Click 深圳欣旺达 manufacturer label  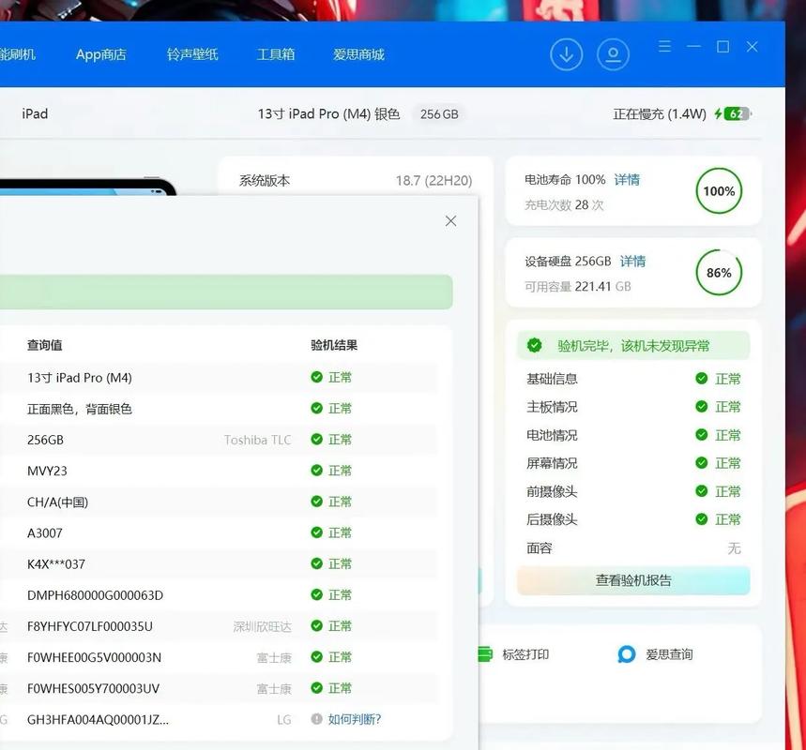262,626
